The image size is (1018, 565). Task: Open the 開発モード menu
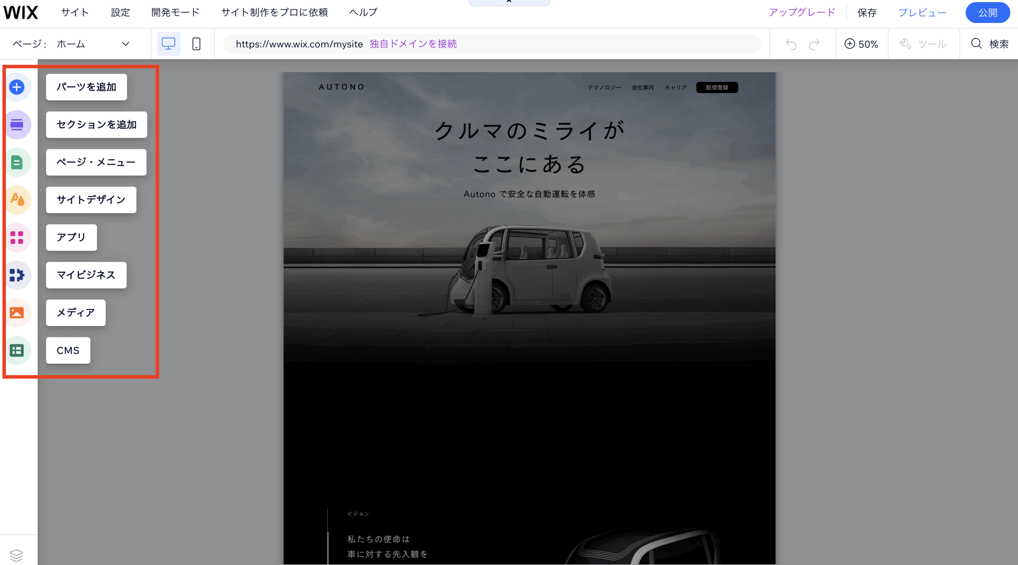pos(175,12)
